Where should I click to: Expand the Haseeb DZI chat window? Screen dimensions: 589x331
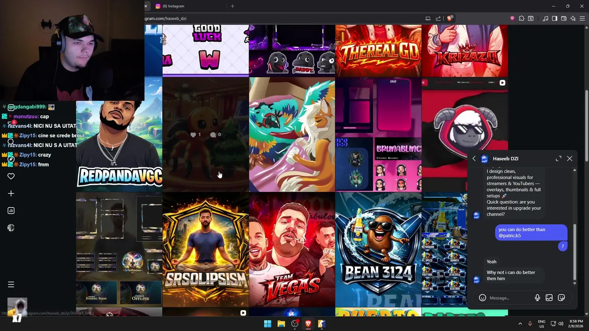pyautogui.click(x=559, y=159)
